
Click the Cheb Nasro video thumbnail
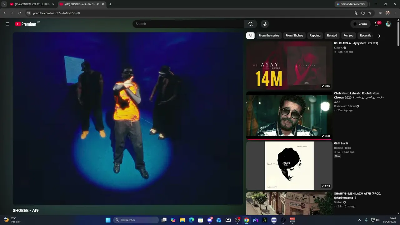coord(289,115)
